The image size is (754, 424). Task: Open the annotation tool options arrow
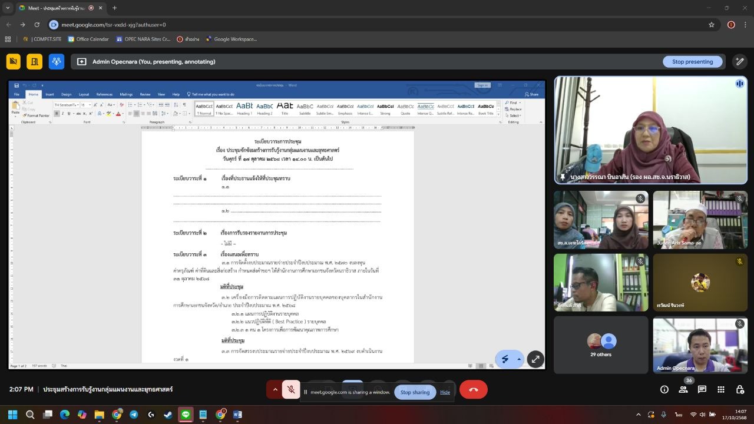click(x=518, y=359)
